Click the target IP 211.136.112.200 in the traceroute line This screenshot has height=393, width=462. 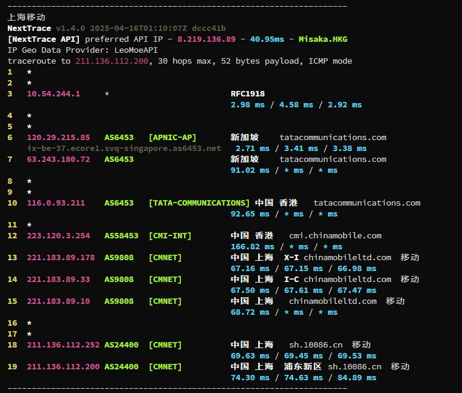(112, 61)
